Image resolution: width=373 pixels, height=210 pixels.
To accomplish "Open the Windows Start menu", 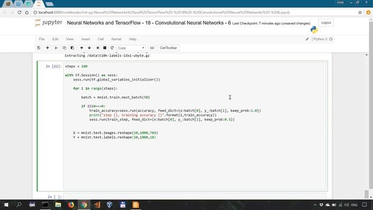I will pos(6,205).
